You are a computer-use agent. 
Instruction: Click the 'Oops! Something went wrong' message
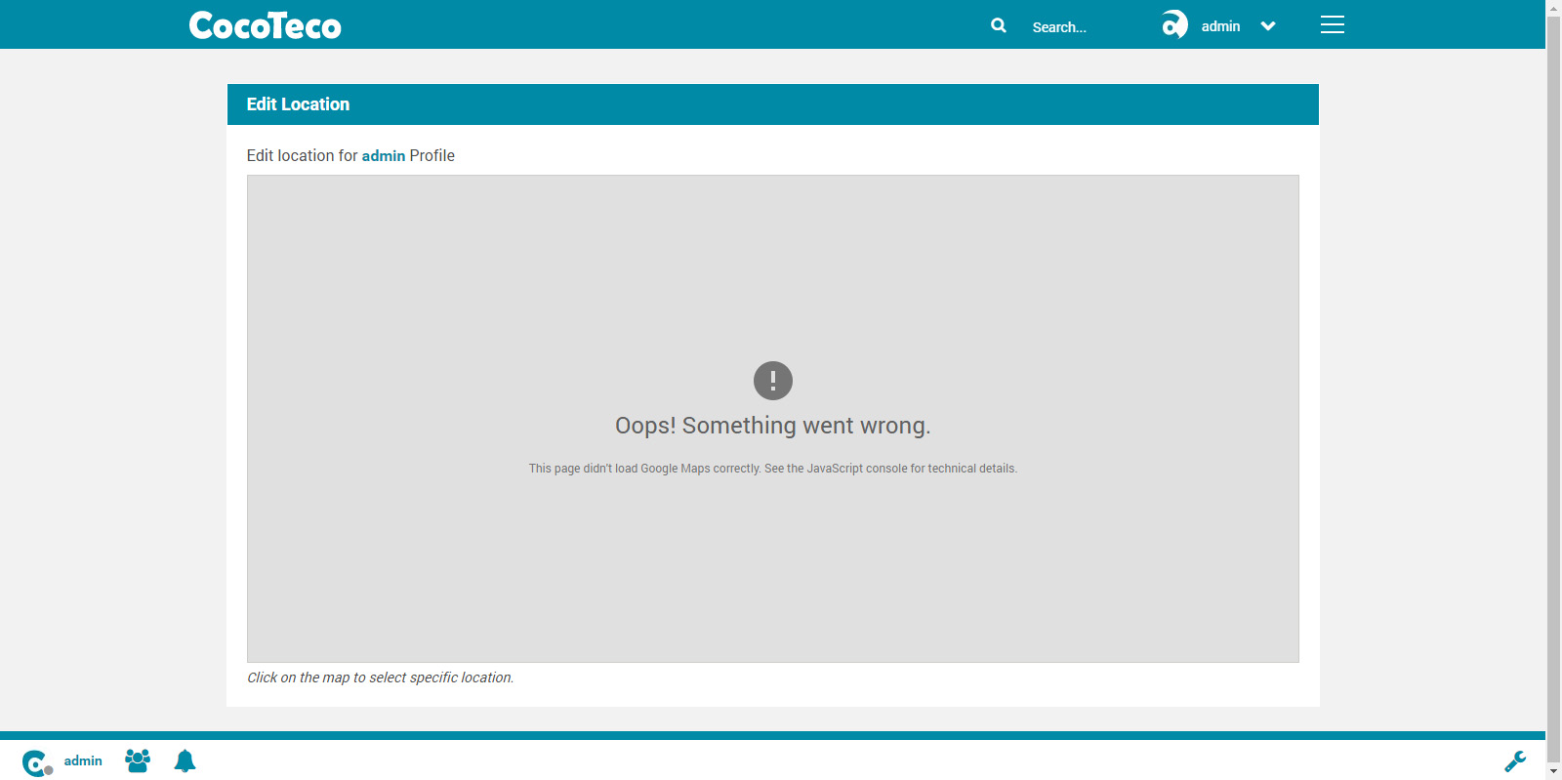[772, 426]
